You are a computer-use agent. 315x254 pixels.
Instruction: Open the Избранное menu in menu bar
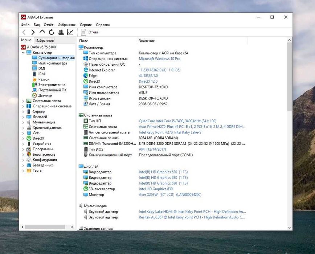pos(66,25)
